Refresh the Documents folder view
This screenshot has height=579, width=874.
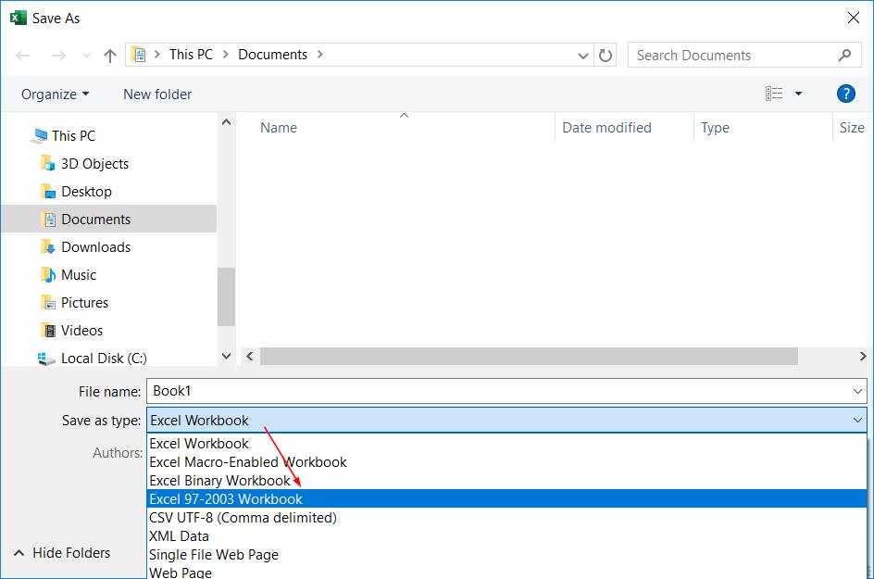click(x=606, y=55)
